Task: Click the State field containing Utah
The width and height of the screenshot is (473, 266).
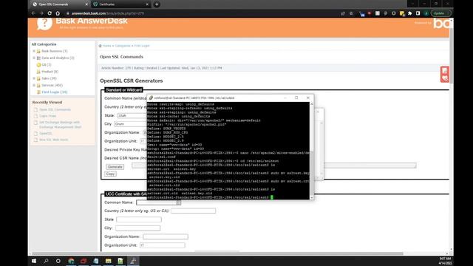Action: [x=132, y=115]
